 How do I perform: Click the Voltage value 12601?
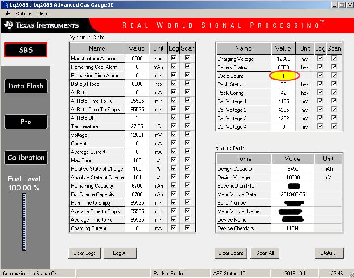[137, 135]
